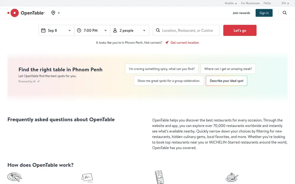This screenshot has width=295, height=184.
Task: Click 'Let OpenTable find the best spots' text
Action: [47, 76]
